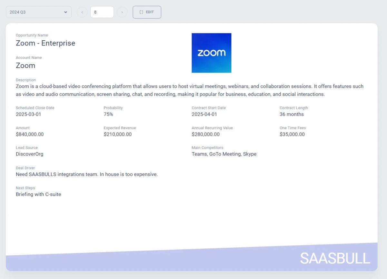Click the collapse-arrows icon inside the EDIT button
Screen dimensions: 387x279
[x=141, y=12]
